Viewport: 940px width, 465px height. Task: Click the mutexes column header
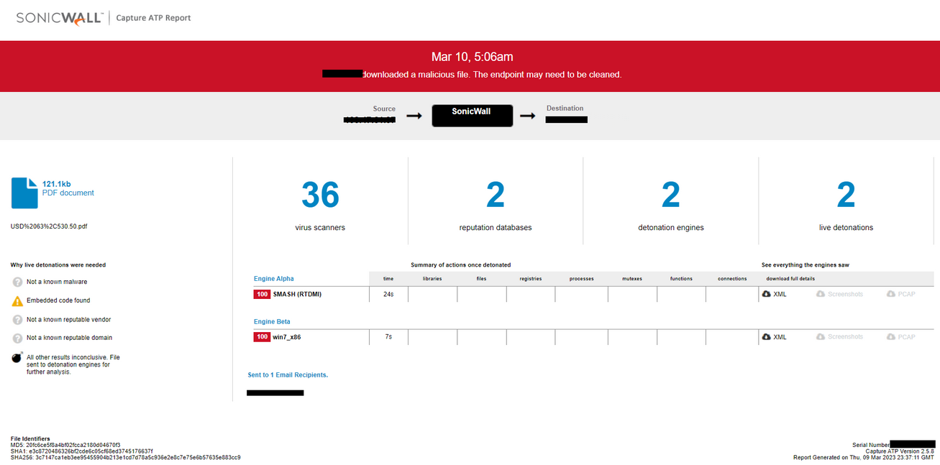tap(632, 279)
